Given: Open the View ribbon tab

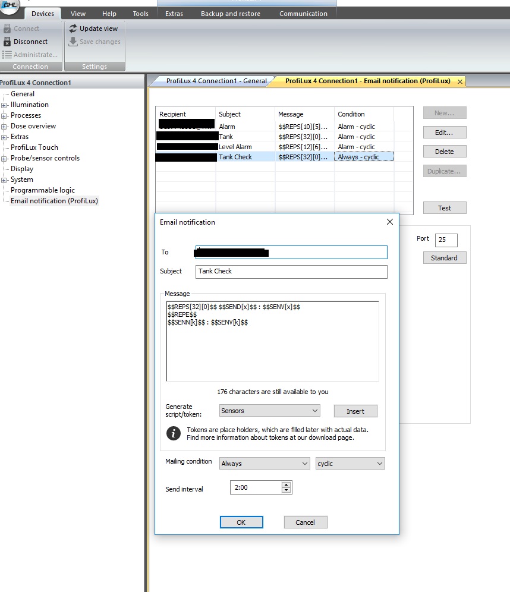Looking at the screenshot, I should point(78,14).
